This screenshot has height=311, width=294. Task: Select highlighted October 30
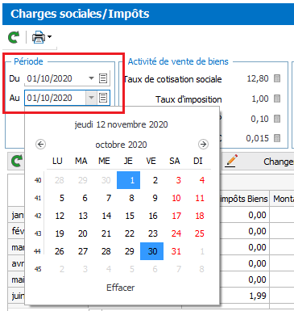pyautogui.click(x=151, y=251)
